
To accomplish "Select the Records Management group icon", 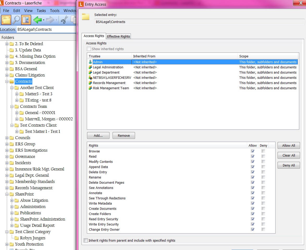I will coord(90,83).
